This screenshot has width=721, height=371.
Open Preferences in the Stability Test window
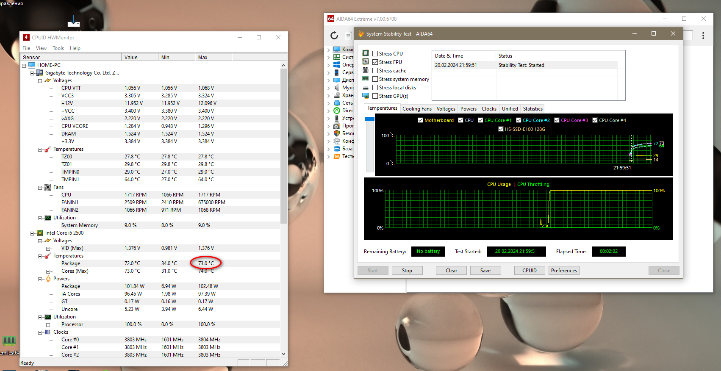coord(564,271)
